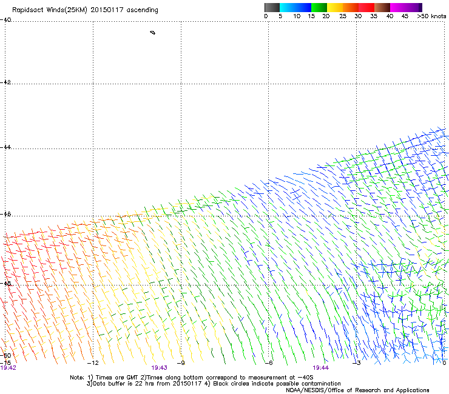Click the -12 longitude axis label
Screen dimensions: 449x394
93,363
